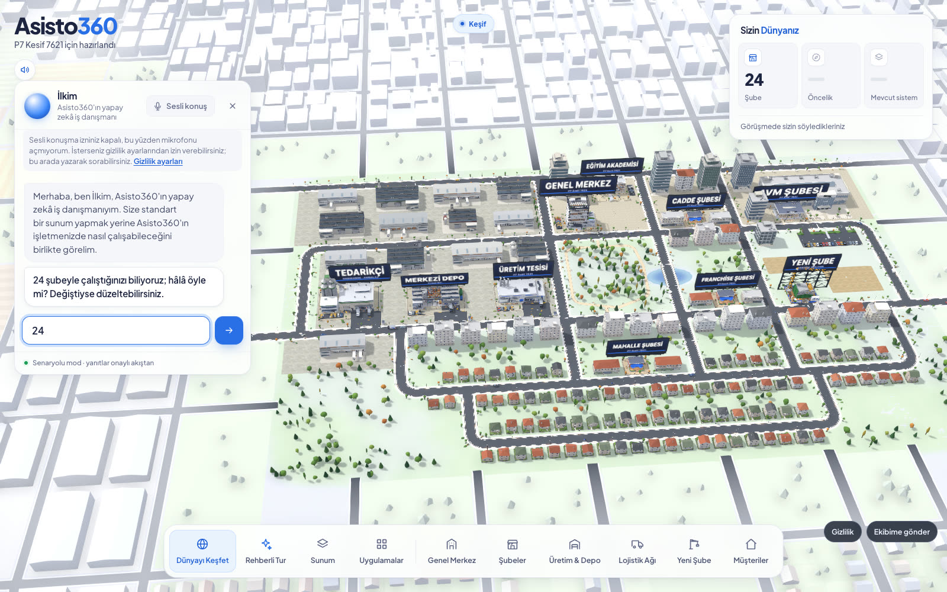Select Şubeler in the bottom bar

[513, 551]
